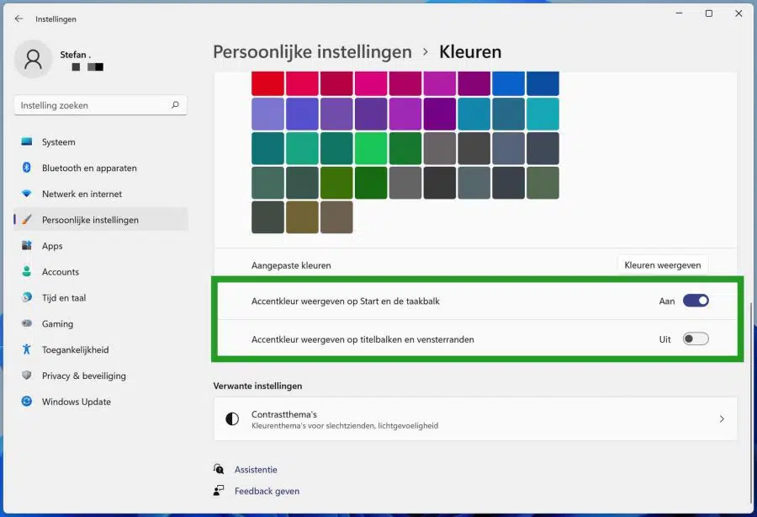
Task: Open the Windows Update page
Action: tap(100, 401)
